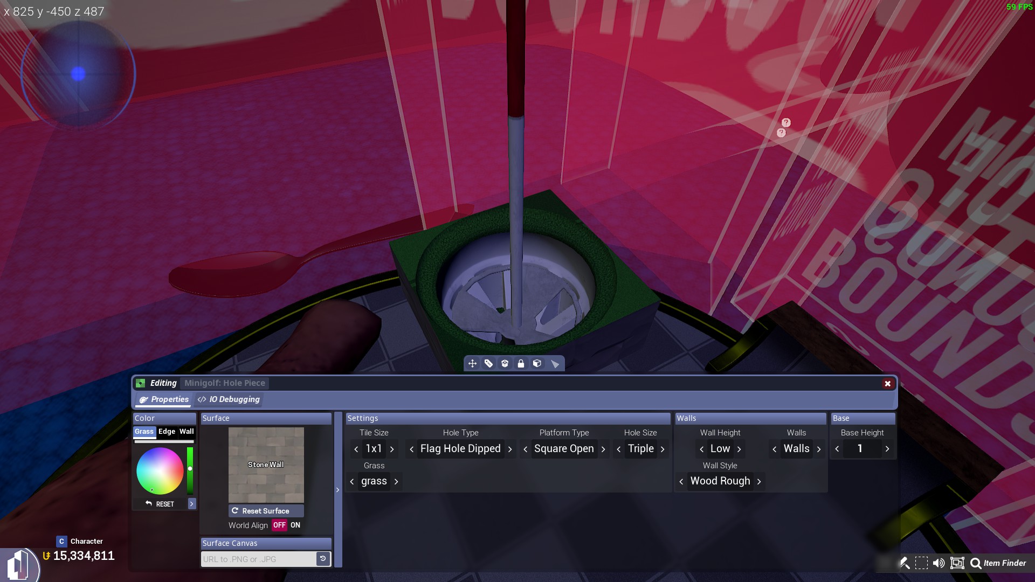Set World Align to ON
The image size is (1035, 582).
click(295, 525)
